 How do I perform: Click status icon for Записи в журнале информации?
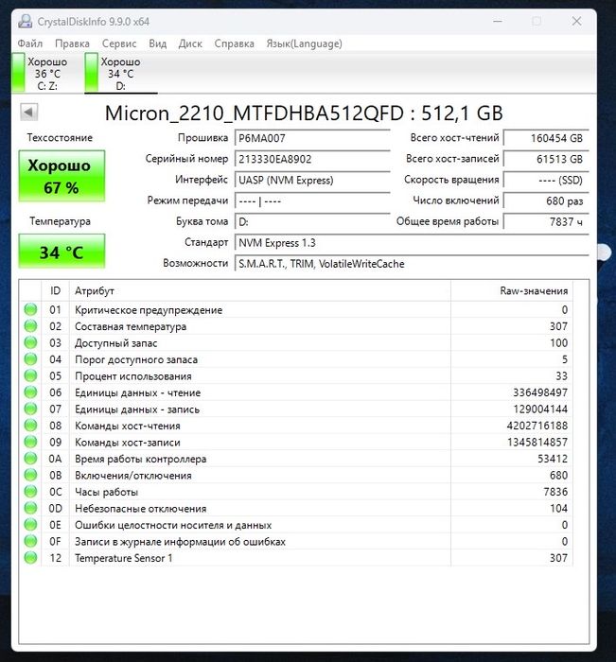30,541
